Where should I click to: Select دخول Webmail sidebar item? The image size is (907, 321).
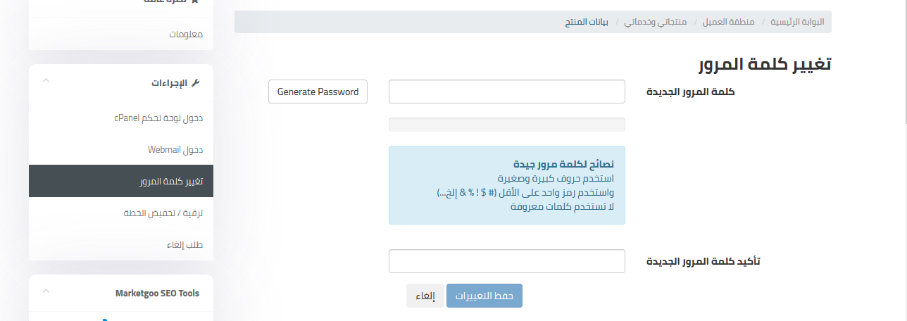click(x=175, y=149)
